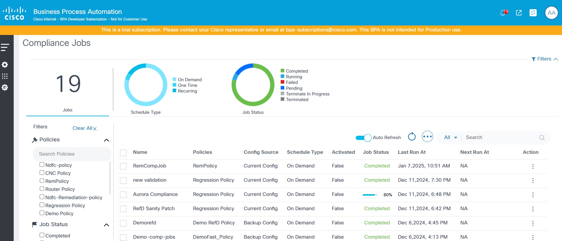Image resolution: width=562 pixels, height=241 pixels.
Task: Check the RemPolicy filter checkbox
Action: pos(42,180)
